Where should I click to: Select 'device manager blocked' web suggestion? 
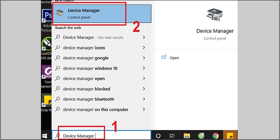click(86, 89)
